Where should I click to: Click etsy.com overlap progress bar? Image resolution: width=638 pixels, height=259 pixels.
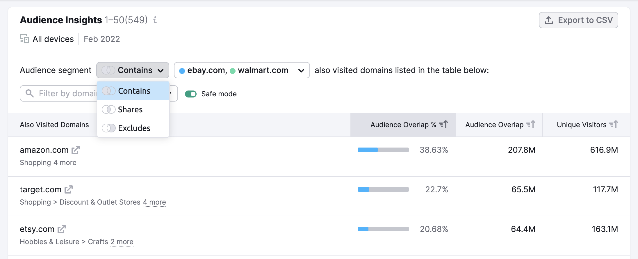coord(383,229)
